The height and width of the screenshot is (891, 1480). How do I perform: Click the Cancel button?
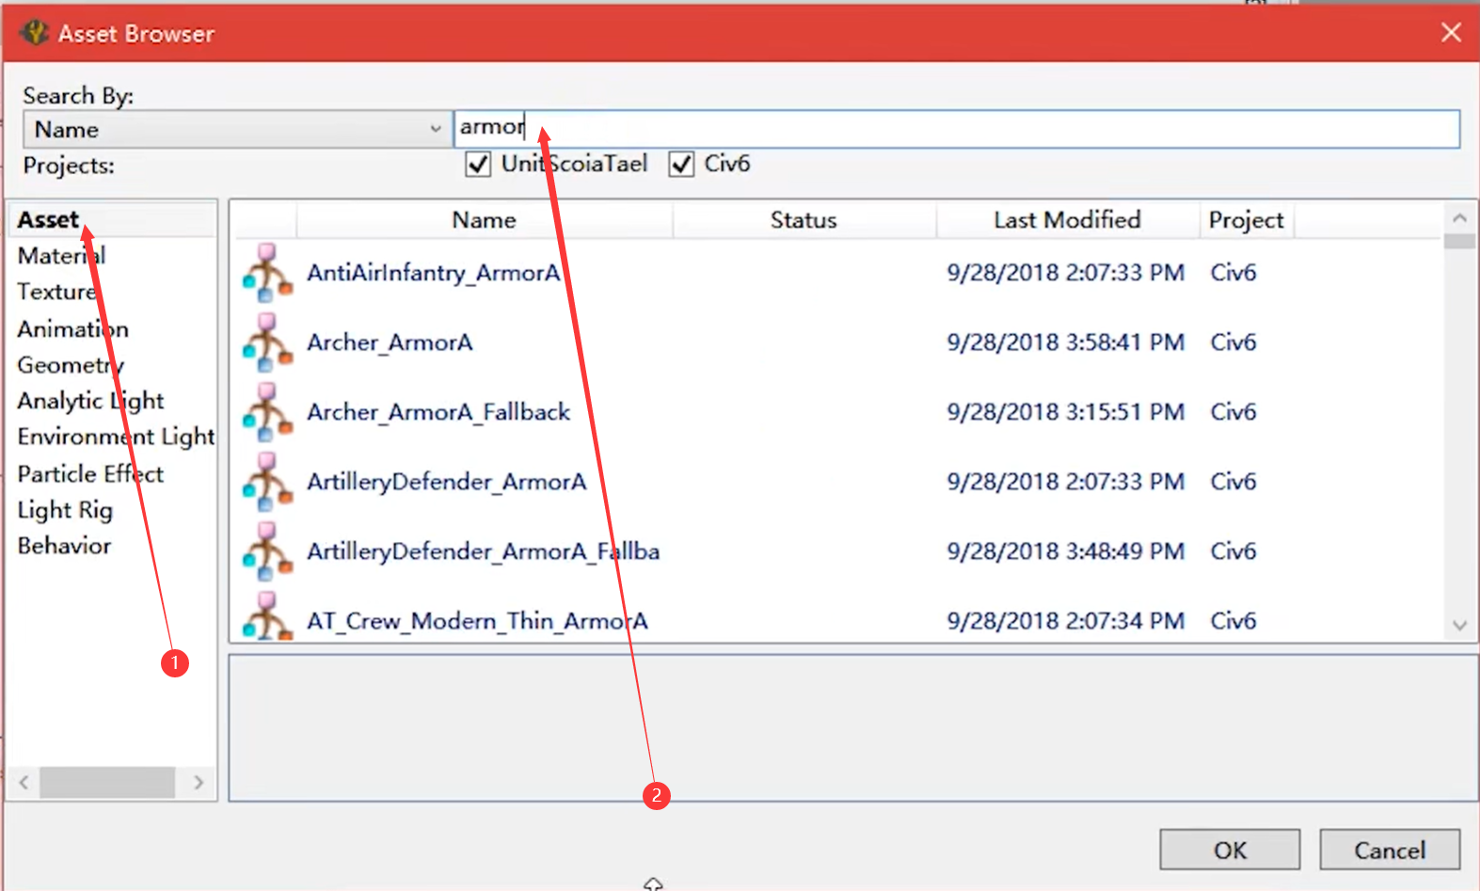point(1389,851)
